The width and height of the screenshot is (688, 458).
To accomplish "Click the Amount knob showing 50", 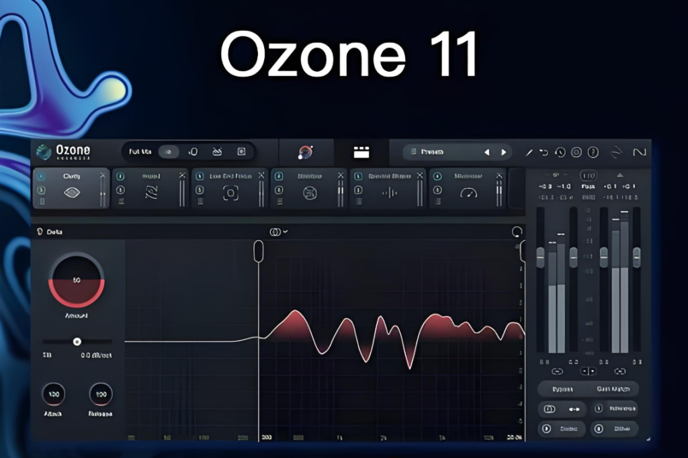I will (77, 280).
